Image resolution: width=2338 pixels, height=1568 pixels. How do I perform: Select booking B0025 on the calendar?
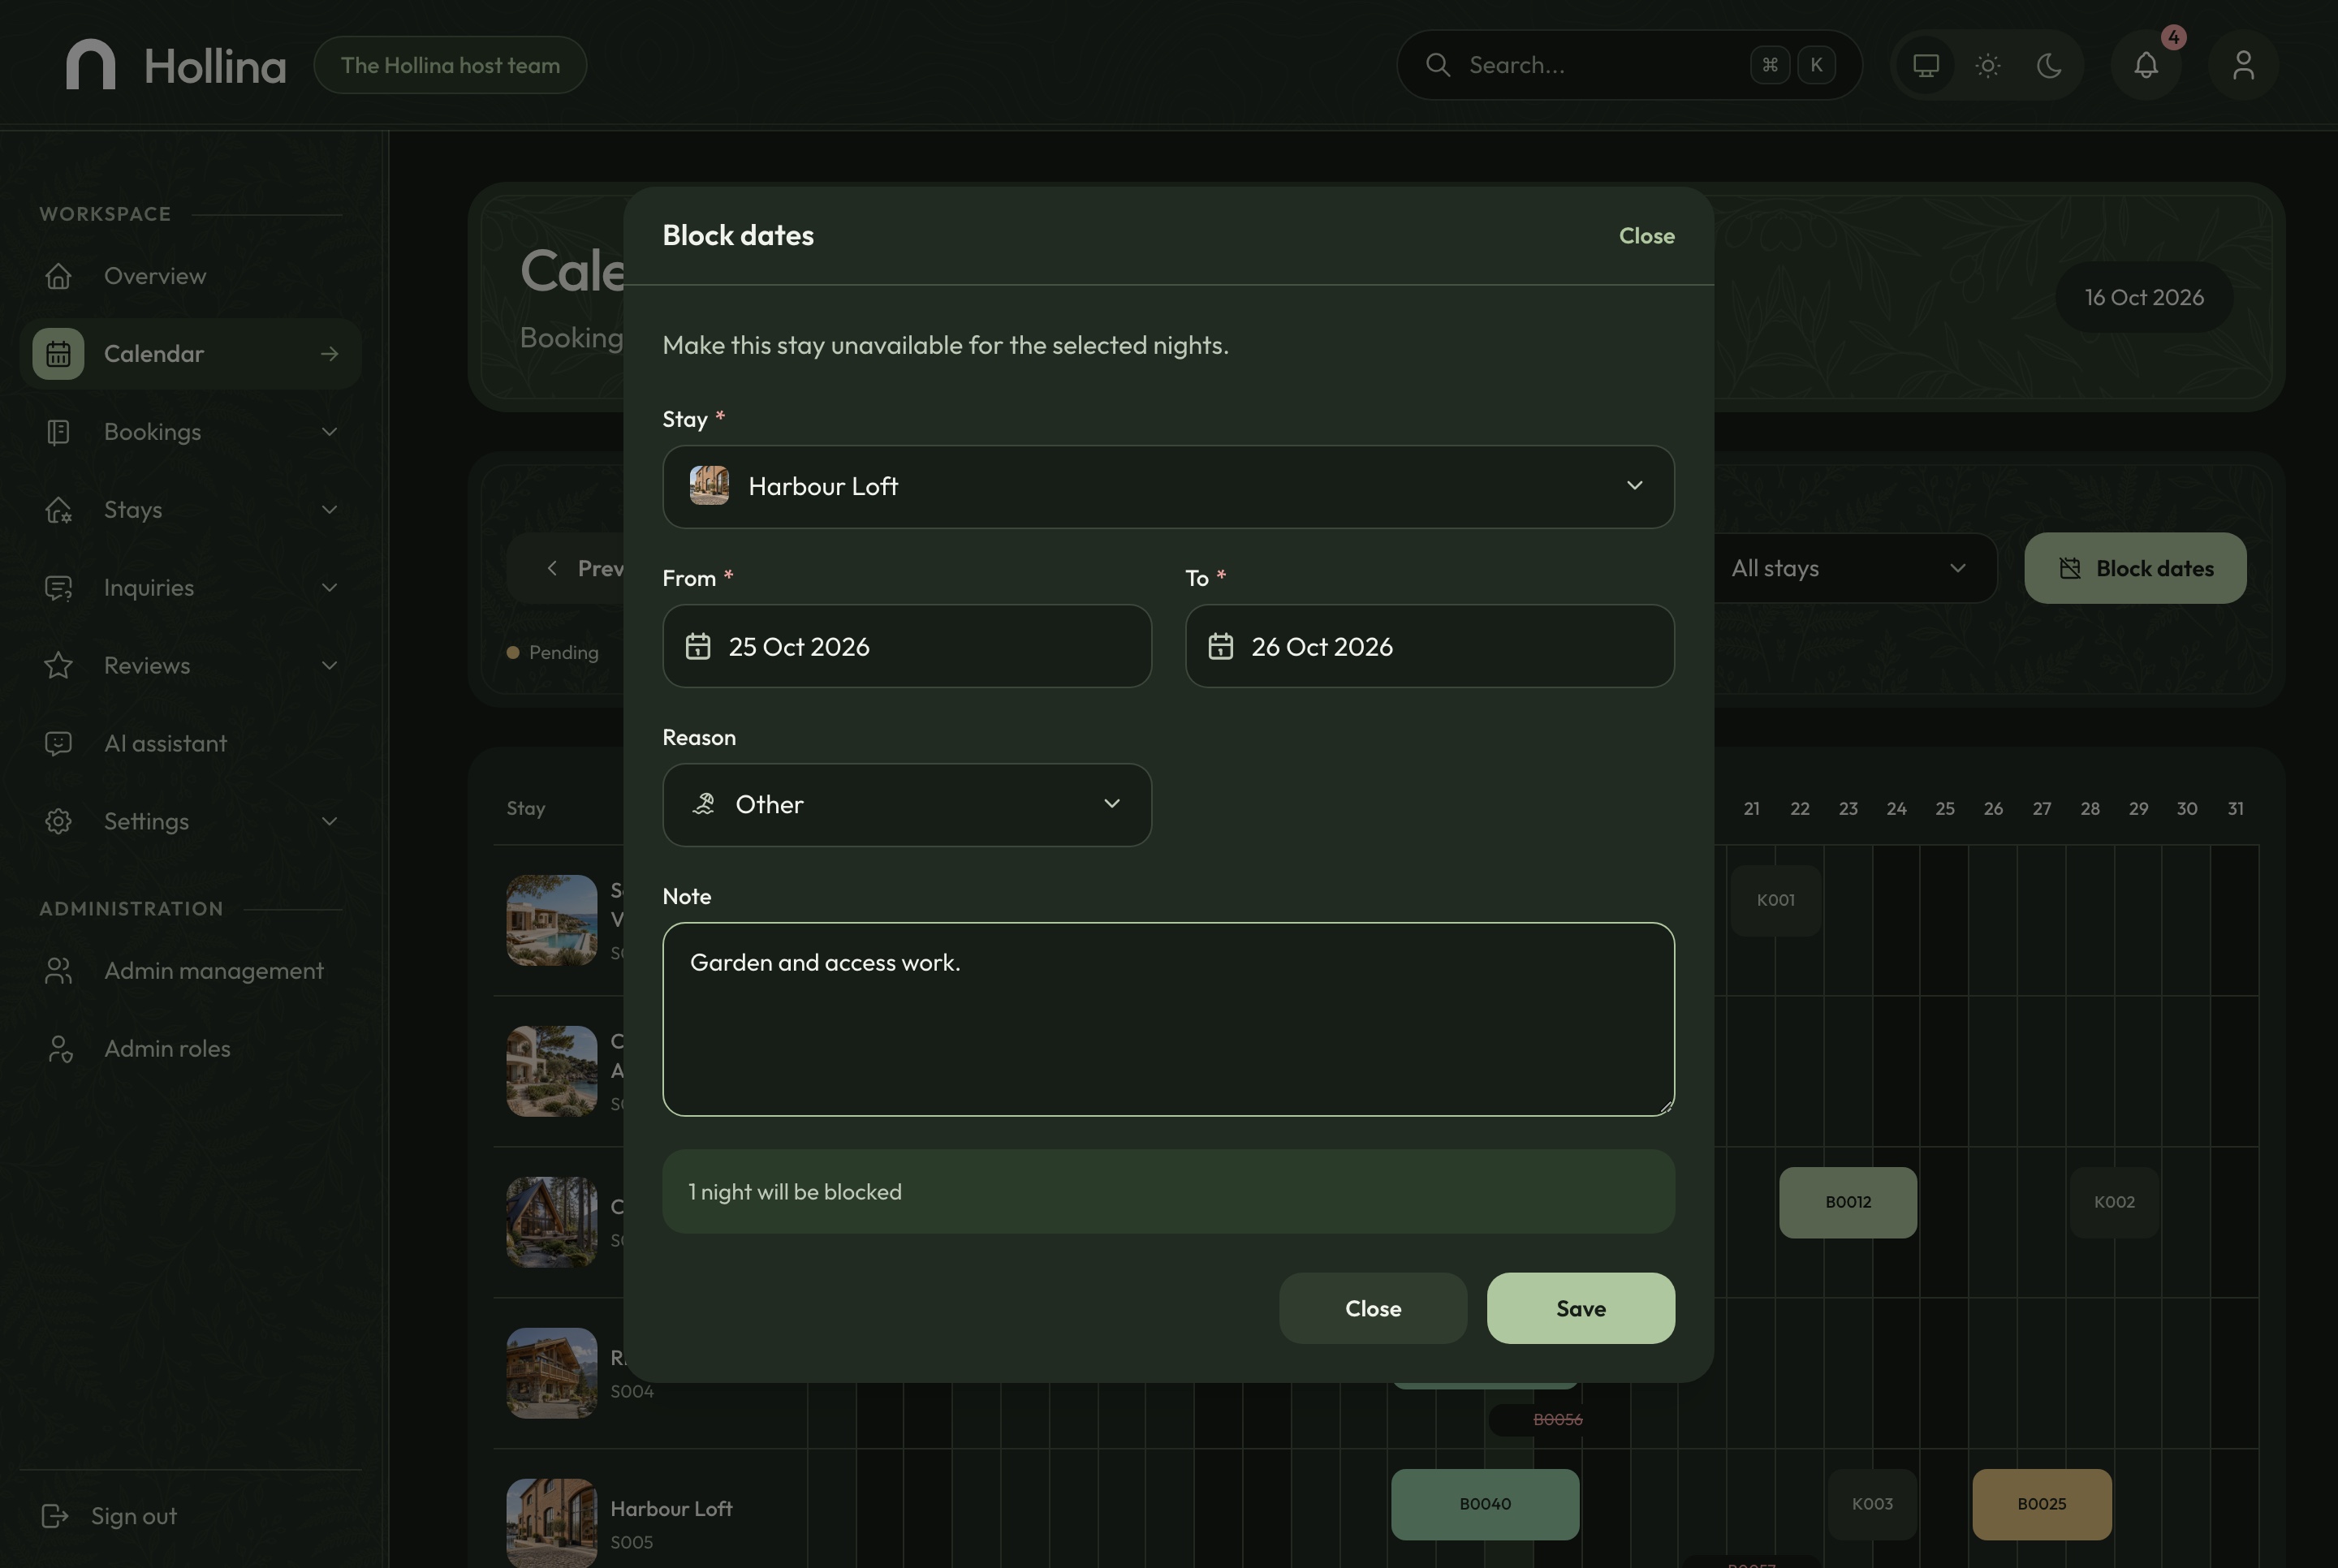click(x=2041, y=1504)
